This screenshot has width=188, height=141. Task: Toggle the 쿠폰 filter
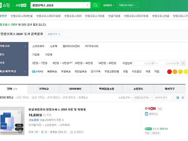click(148, 72)
